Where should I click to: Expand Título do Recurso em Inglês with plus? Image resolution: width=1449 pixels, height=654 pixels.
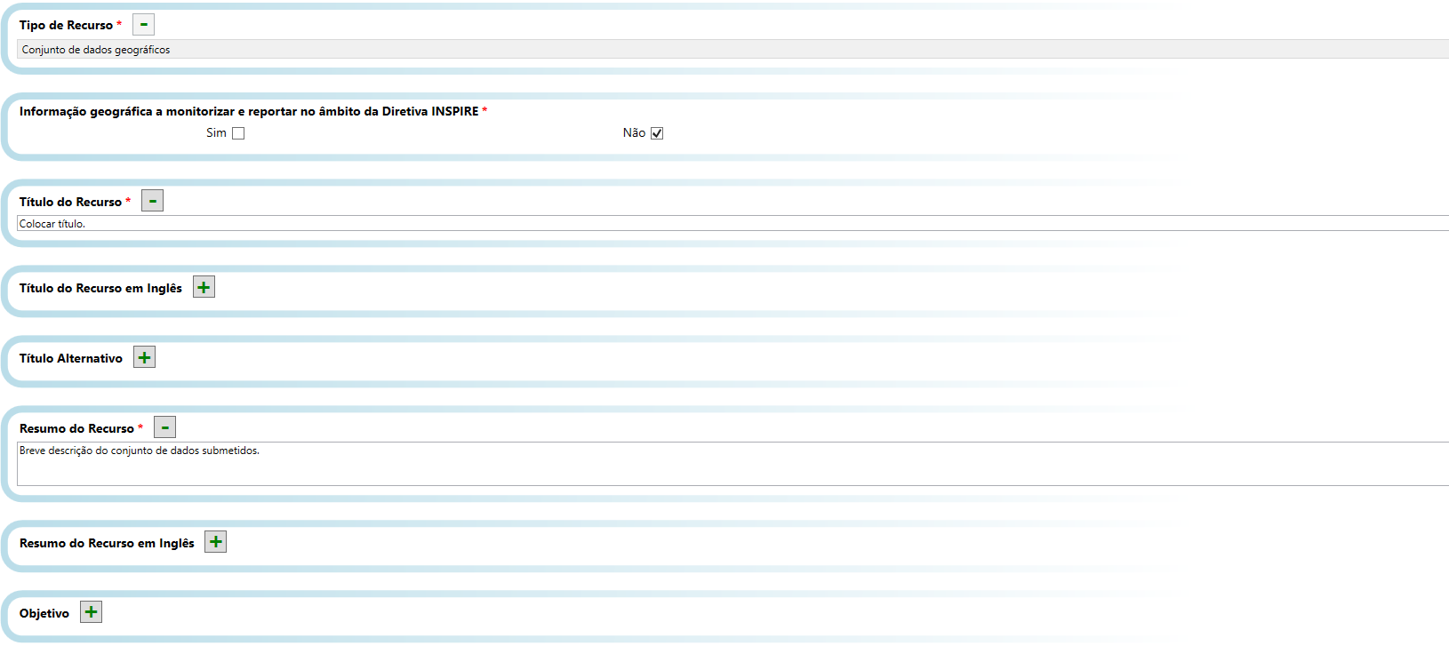204,287
